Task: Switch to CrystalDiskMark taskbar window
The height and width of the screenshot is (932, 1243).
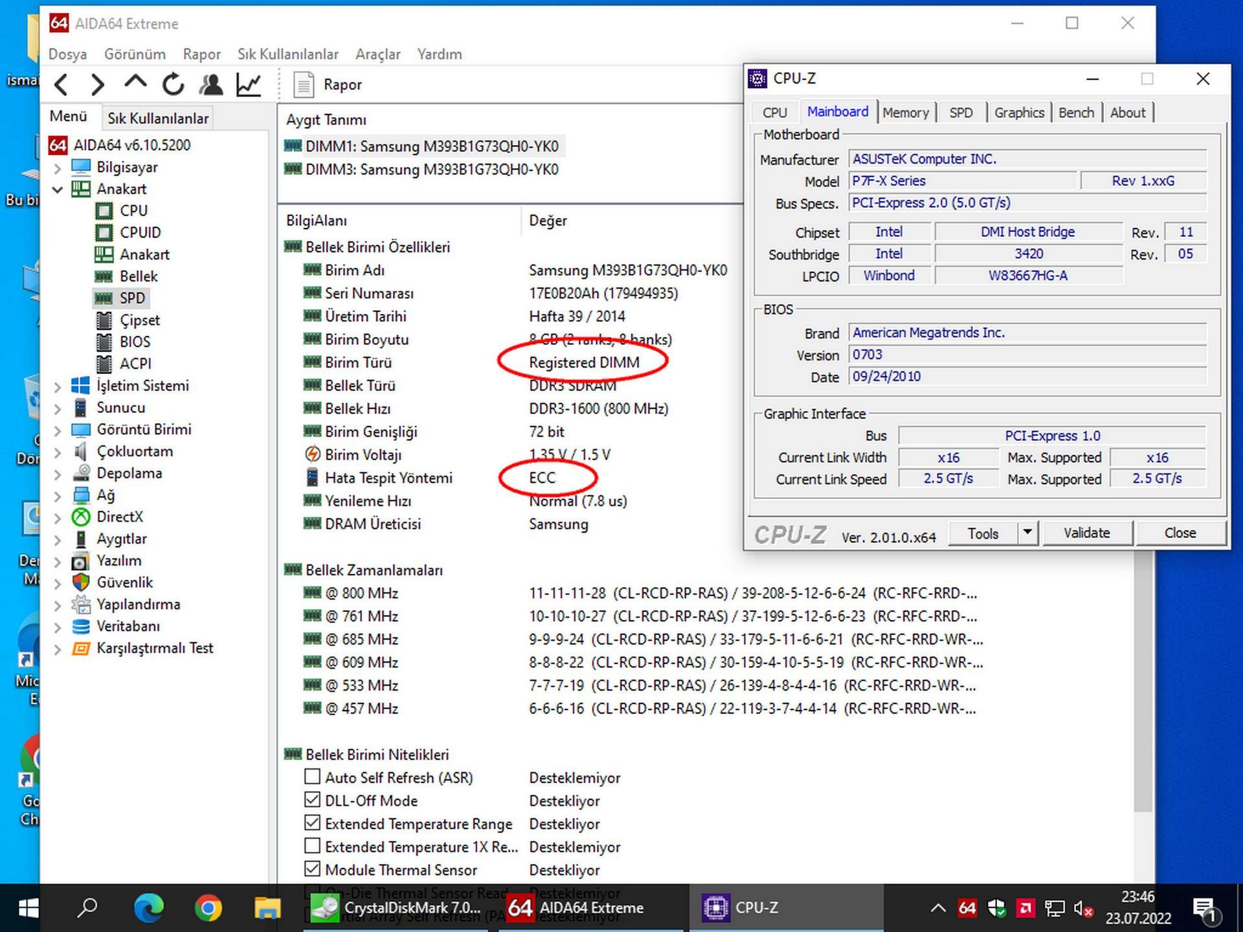Action: 396,908
